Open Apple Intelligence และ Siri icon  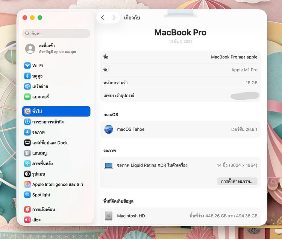[x=27, y=184]
